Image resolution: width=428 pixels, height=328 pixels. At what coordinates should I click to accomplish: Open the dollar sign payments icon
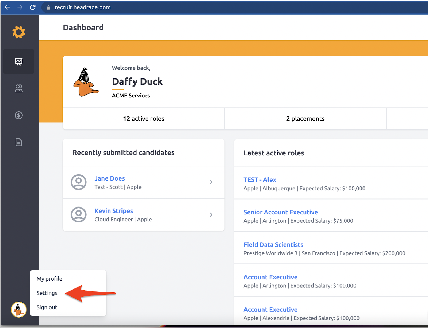(x=19, y=115)
